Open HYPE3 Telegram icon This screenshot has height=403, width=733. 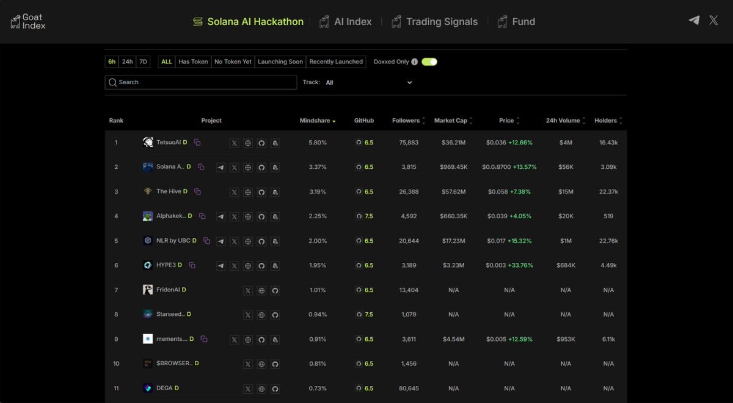tap(221, 266)
